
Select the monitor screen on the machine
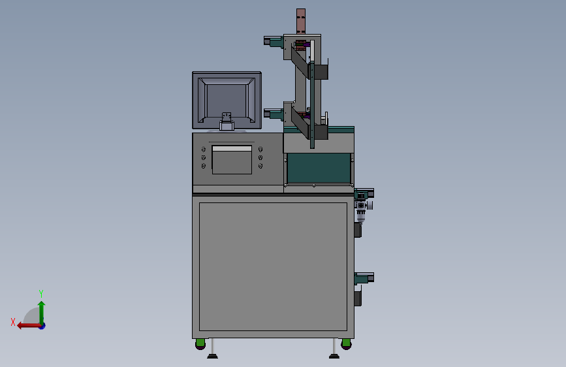click(227, 100)
